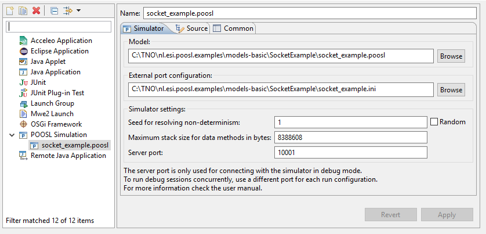Select the OSGi Framework launch type
The height and width of the screenshot is (234, 486).
coord(56,124)
